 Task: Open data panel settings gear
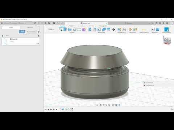tap(39, 32)
